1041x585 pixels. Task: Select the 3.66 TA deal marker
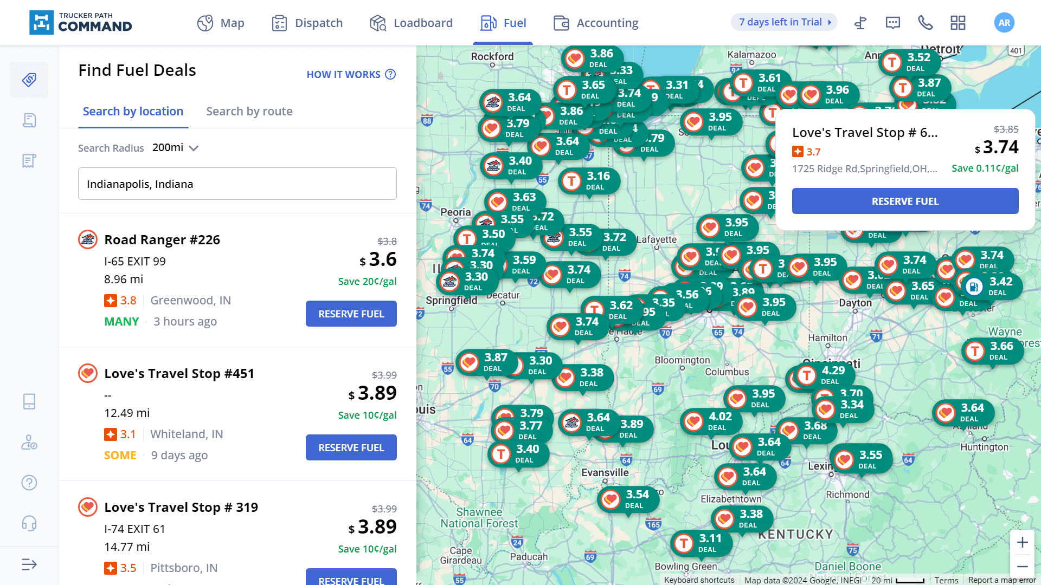point(993,351)
